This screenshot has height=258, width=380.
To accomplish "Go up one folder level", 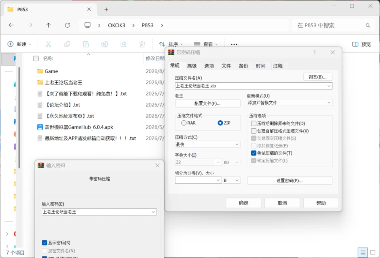I will tap(49, 25).
